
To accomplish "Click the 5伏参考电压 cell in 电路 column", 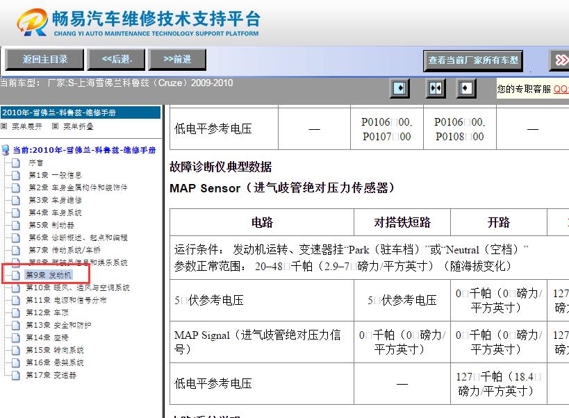I will 262,300.
